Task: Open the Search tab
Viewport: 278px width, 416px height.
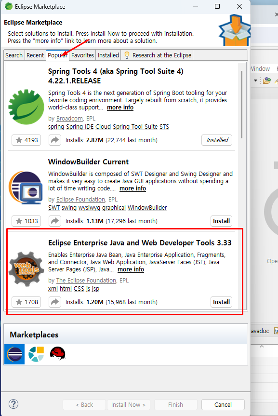Action: pyautogui.click(x=14, y=55)
